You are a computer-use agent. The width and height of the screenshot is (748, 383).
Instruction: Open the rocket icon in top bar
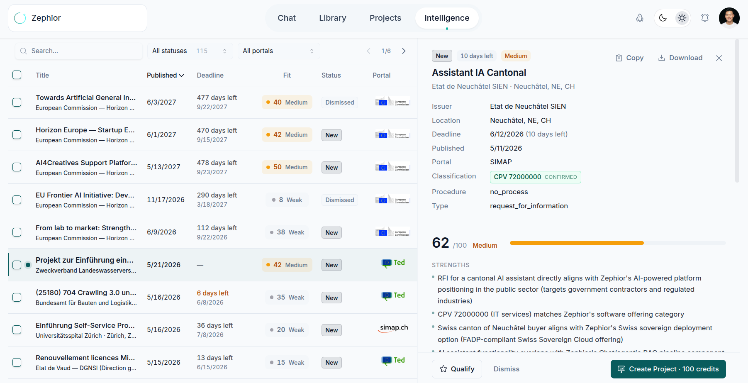[640, 18]
